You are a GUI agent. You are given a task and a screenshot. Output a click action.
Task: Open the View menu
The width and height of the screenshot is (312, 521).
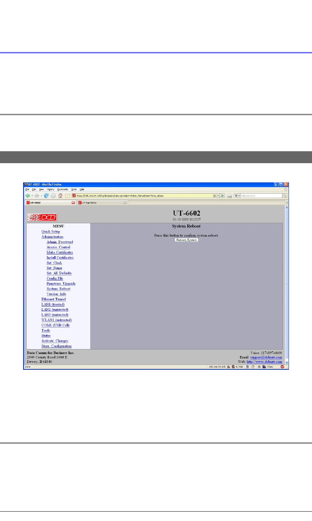point(42,189)
